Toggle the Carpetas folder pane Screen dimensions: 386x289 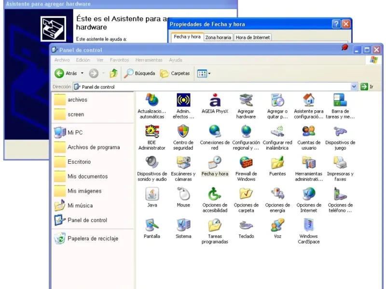[175, 73]
